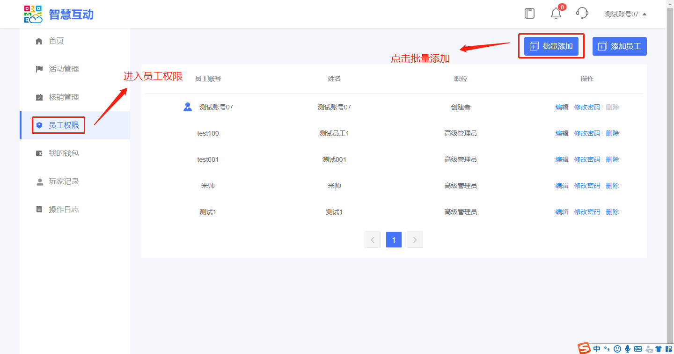Image resolution: width=674 pixels, height=354 pixels.
Task: Click the microphone icon in IME toolbar
Action: coord(627,349)
